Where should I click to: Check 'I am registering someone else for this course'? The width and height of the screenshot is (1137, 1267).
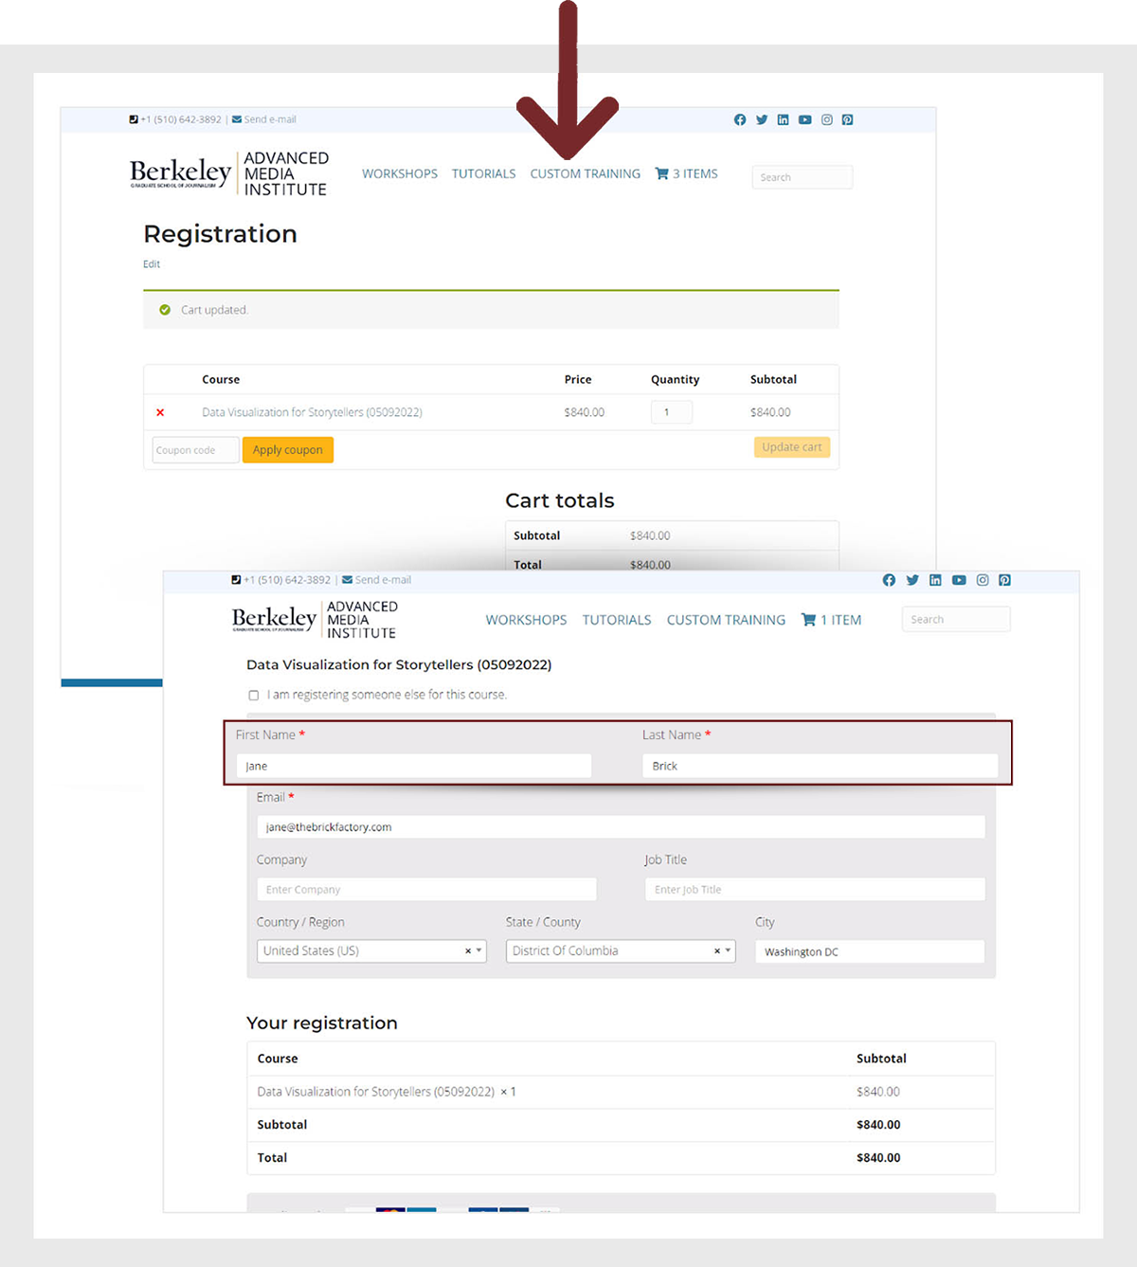click(253, 695)
